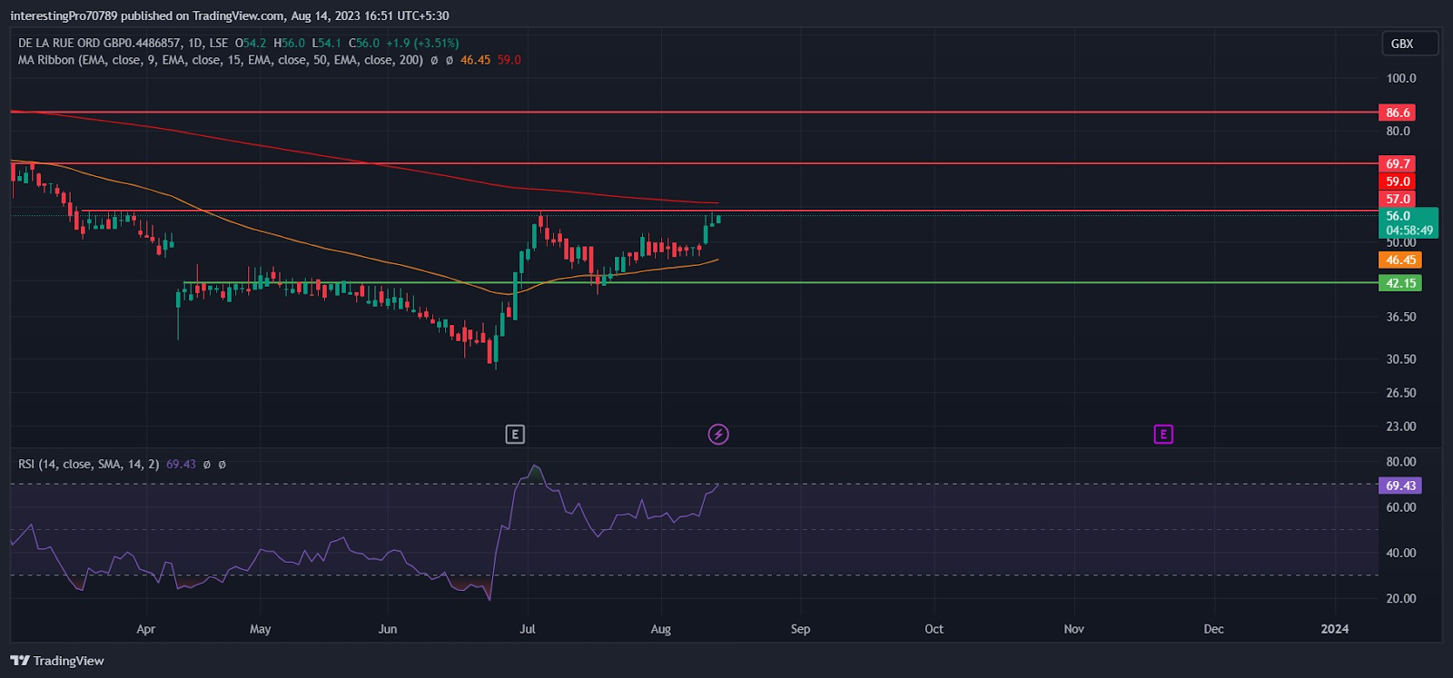Click the Aug label on time axis
Image resolution: width=1453 pixels, height=678 pixels.
point(661,629)
